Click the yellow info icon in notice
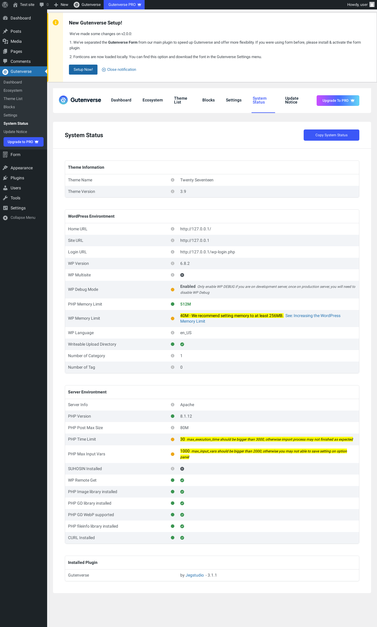This screenshot has width=377, height=627. (x=56, y=22)
